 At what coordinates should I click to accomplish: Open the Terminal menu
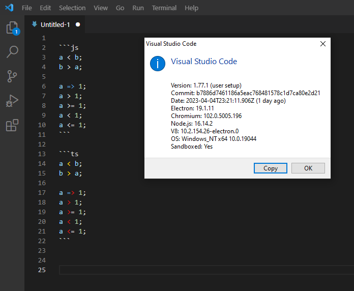(x=164, y=8)
